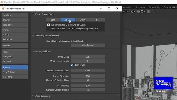177x100 pixels.
Task: Click the Blender logo in Preferences title bar
Action: 3,9
